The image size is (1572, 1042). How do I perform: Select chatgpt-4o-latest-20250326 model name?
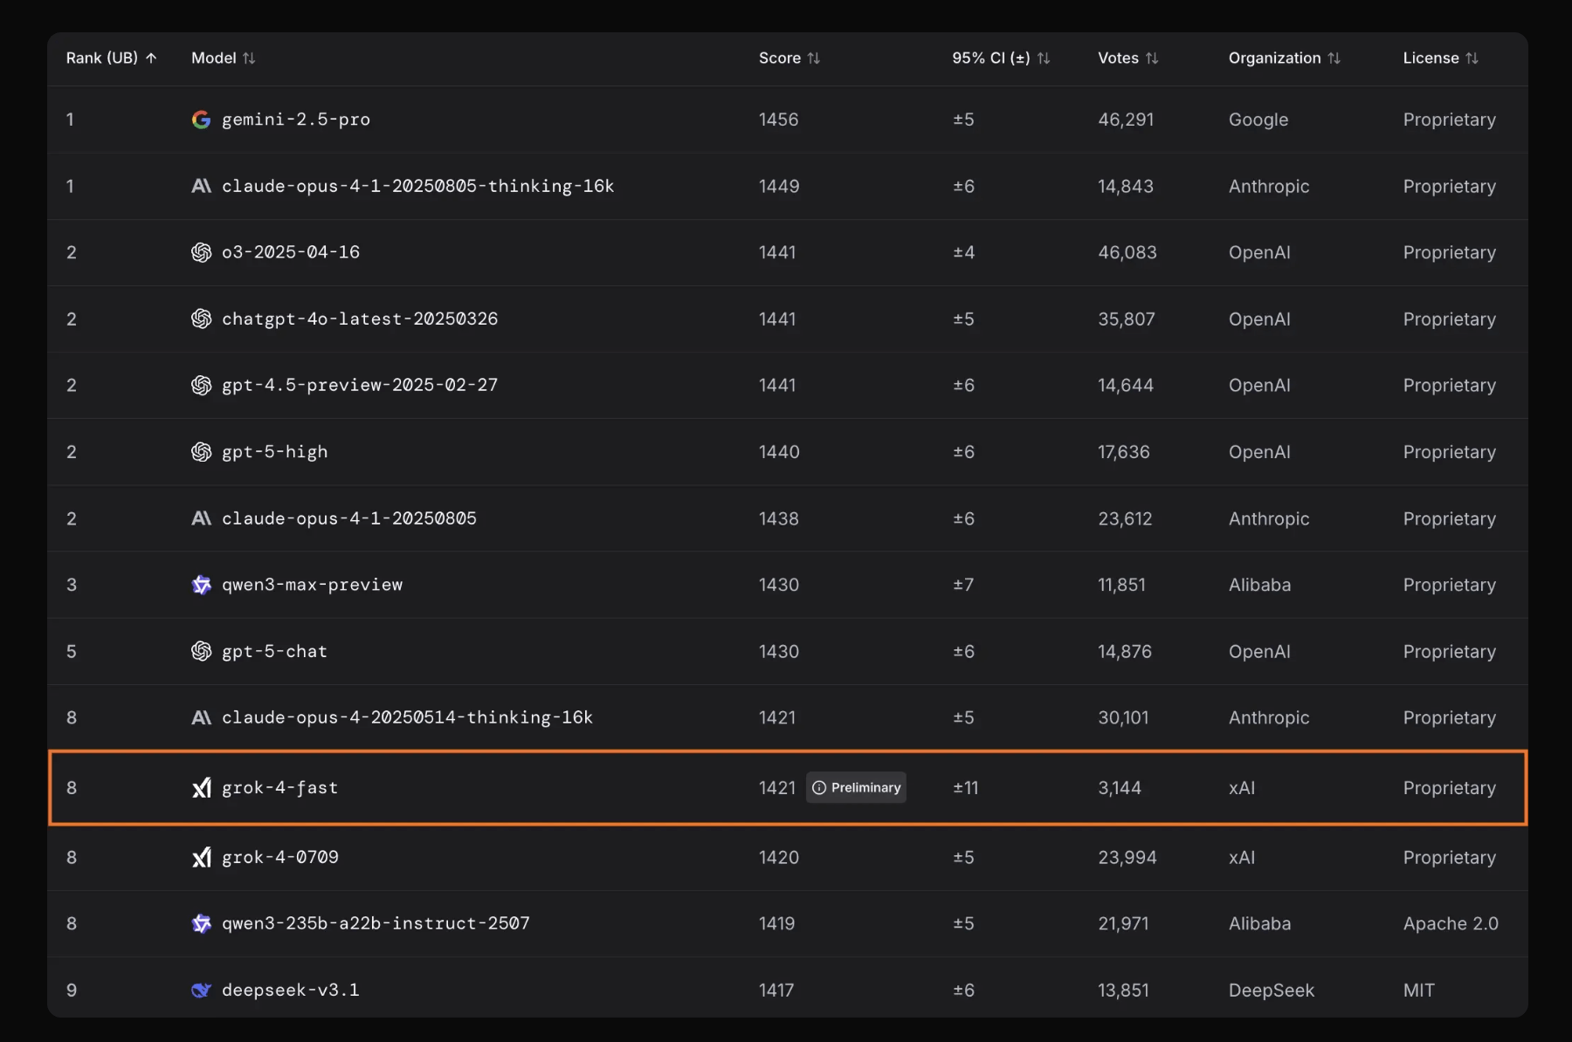pyautogui.click(x=360, y=319)
